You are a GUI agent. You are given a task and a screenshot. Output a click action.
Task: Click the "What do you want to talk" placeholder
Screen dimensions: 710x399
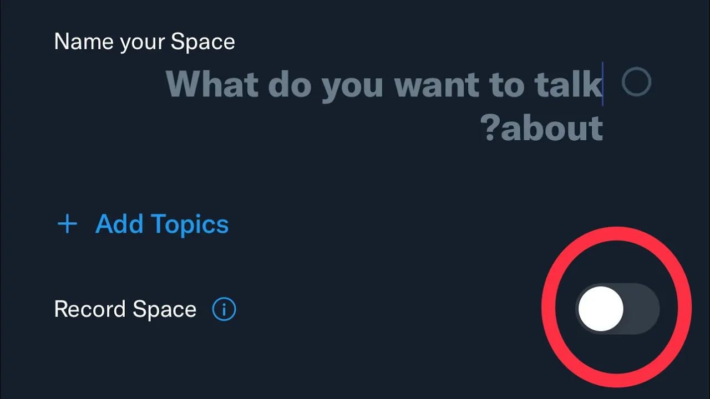click(x=384, y=84)
